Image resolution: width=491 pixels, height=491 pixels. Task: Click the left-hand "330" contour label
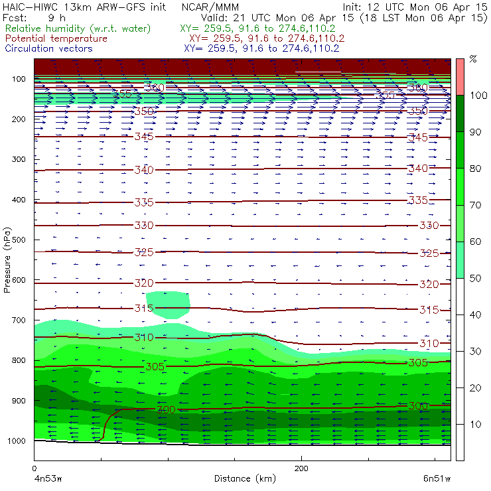(x=144, y=226)
